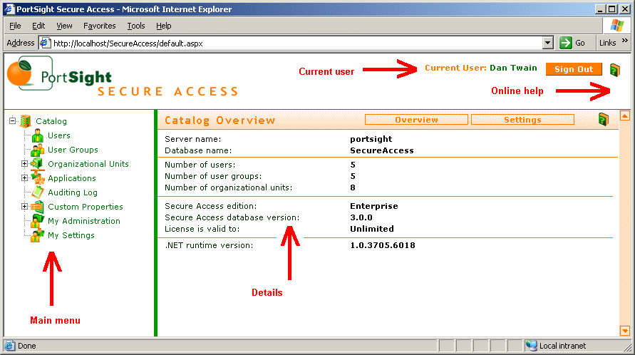This screenshot has width=635, height=355.
Task: Open the Favorites menu
Action: coord(100,26)
